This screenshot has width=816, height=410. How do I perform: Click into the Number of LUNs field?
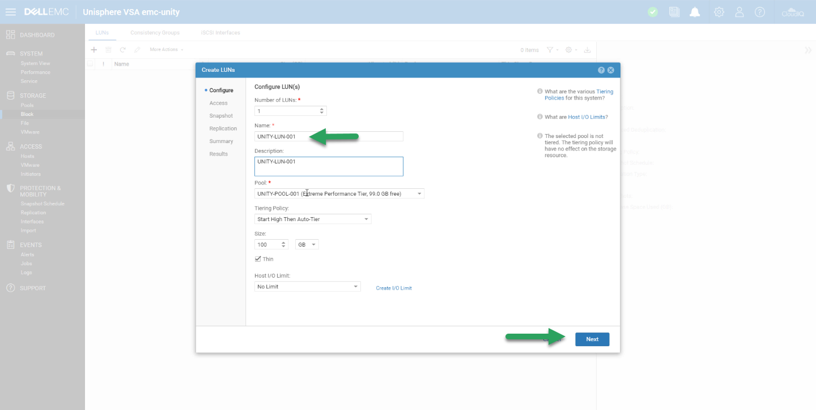pyautogui.click(x=286, y=111)
